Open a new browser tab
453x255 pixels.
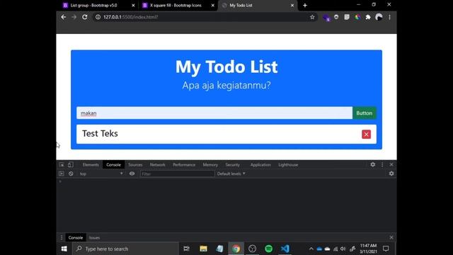tap(305, 5)
